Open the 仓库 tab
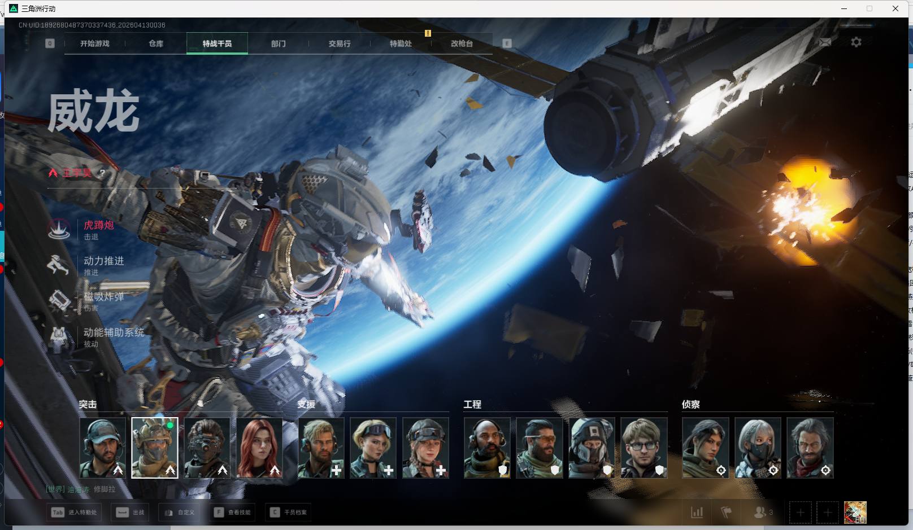This screenshot has height=530, width=913. (x=156, y=43)
